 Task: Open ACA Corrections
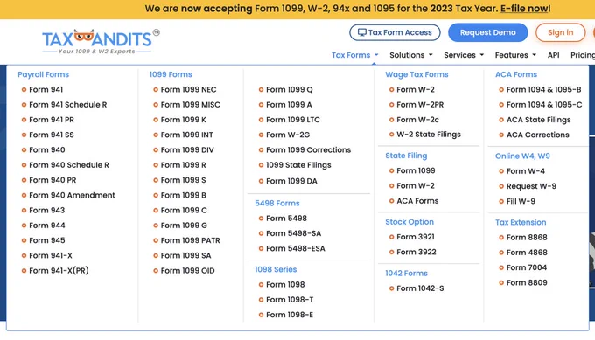pos(538,135)
